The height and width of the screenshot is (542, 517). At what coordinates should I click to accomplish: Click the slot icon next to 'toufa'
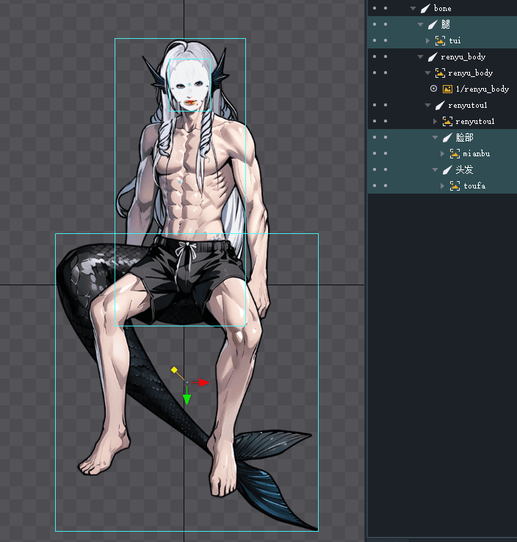point(455,186)
